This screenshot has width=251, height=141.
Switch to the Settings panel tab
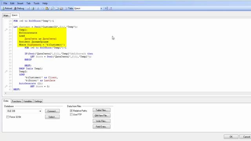(38, 101)
